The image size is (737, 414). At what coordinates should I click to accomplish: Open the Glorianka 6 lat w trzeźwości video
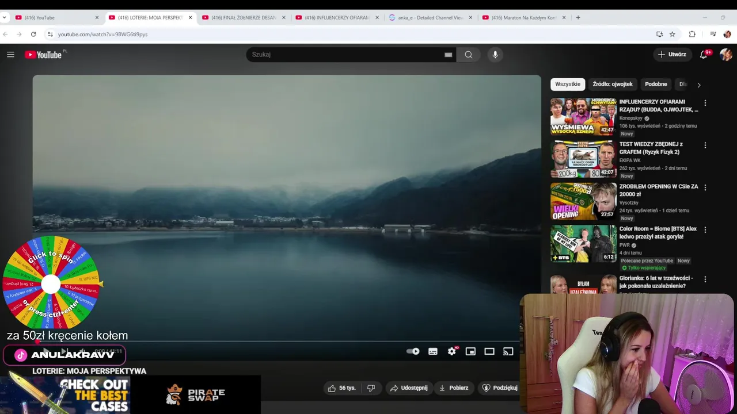pyautogui.click(x=656, y=282)
